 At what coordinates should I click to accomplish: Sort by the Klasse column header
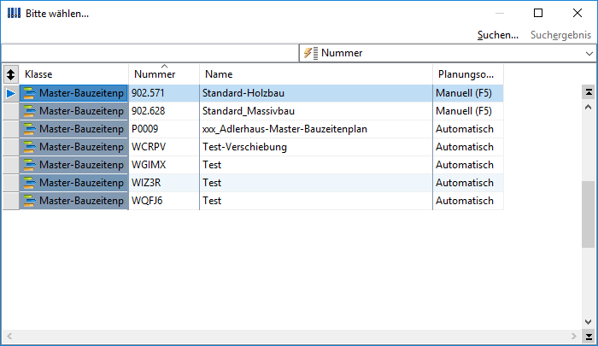[74, 74]
